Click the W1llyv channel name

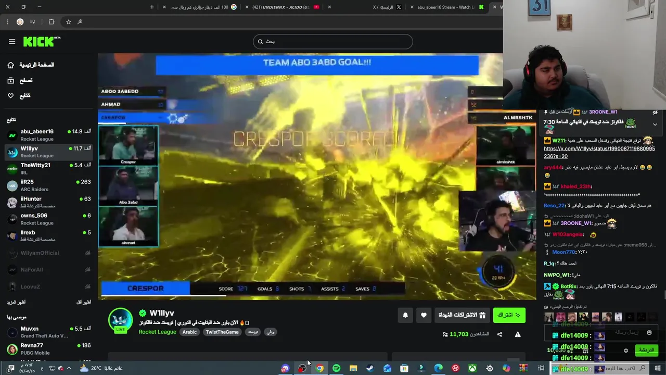point(161,313)
